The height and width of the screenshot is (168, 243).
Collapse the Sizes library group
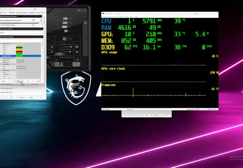tap(1, 64)
